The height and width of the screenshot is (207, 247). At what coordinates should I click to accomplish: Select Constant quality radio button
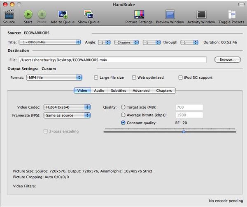pyautogui.click(x=123, y=123)
